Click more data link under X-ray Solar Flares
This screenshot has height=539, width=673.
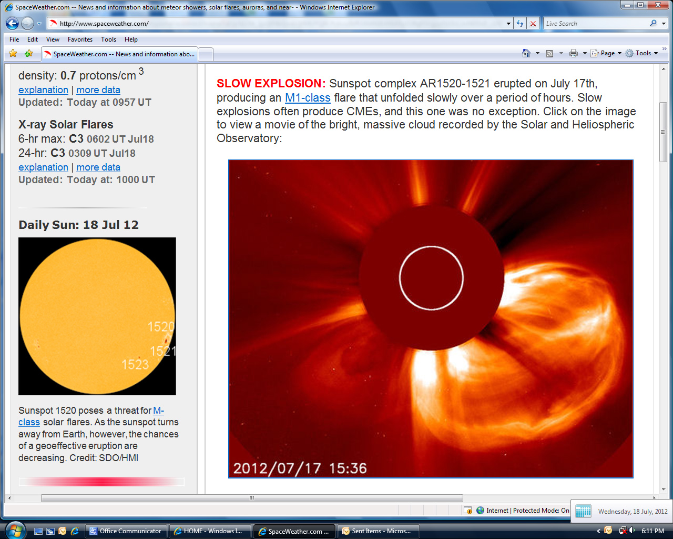pos(98,167)
